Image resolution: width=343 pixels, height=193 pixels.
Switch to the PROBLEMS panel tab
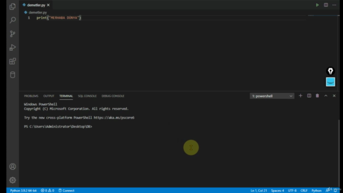(31, 96)
